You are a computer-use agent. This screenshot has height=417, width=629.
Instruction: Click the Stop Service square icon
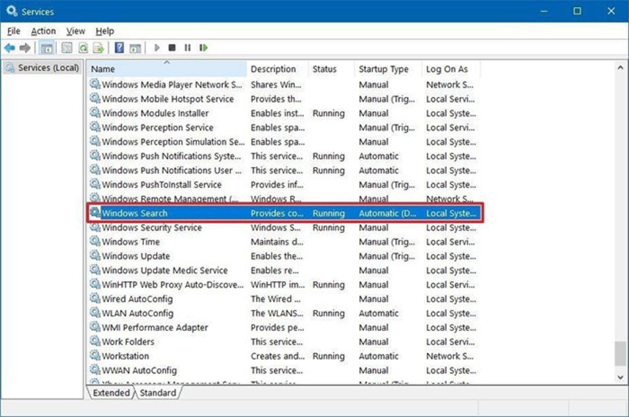click(x=172, y=48)
